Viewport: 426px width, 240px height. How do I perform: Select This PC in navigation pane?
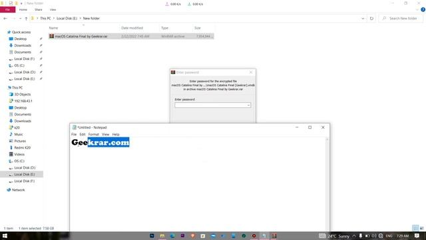coord(17,87)
